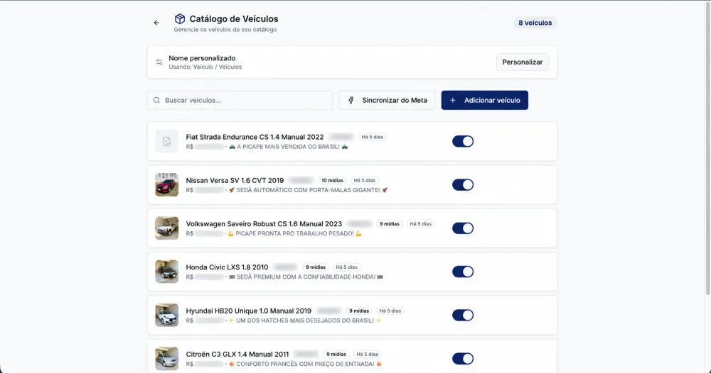Select title Hyundai HB20 Unique 1.0 Manual 2019

click(x=248, y=311)
